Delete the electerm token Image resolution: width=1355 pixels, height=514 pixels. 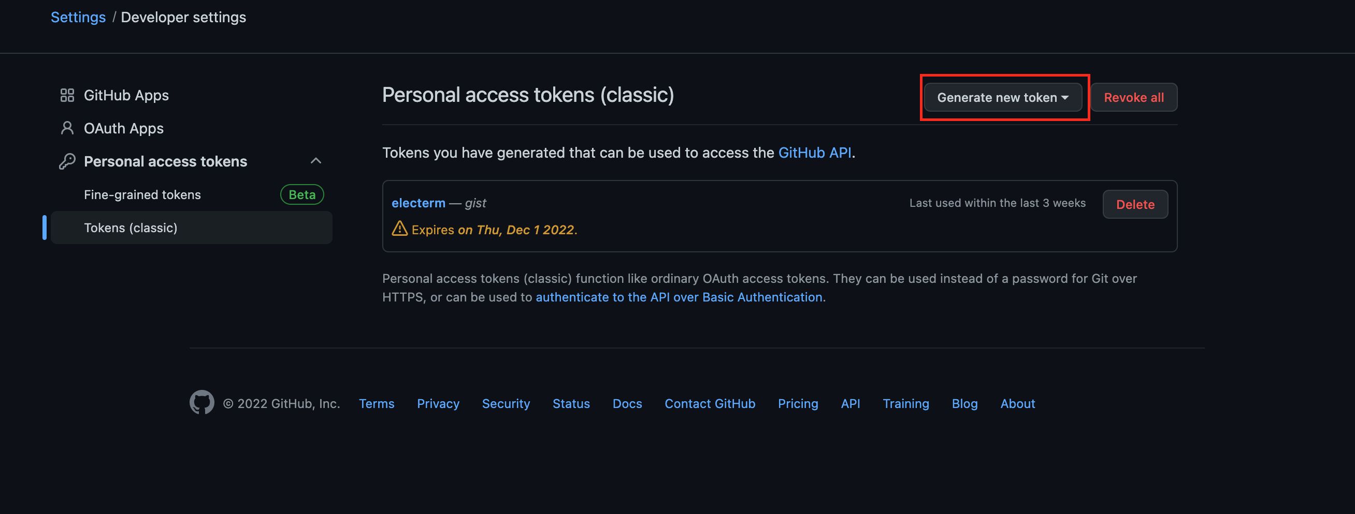pos(1135,204)
